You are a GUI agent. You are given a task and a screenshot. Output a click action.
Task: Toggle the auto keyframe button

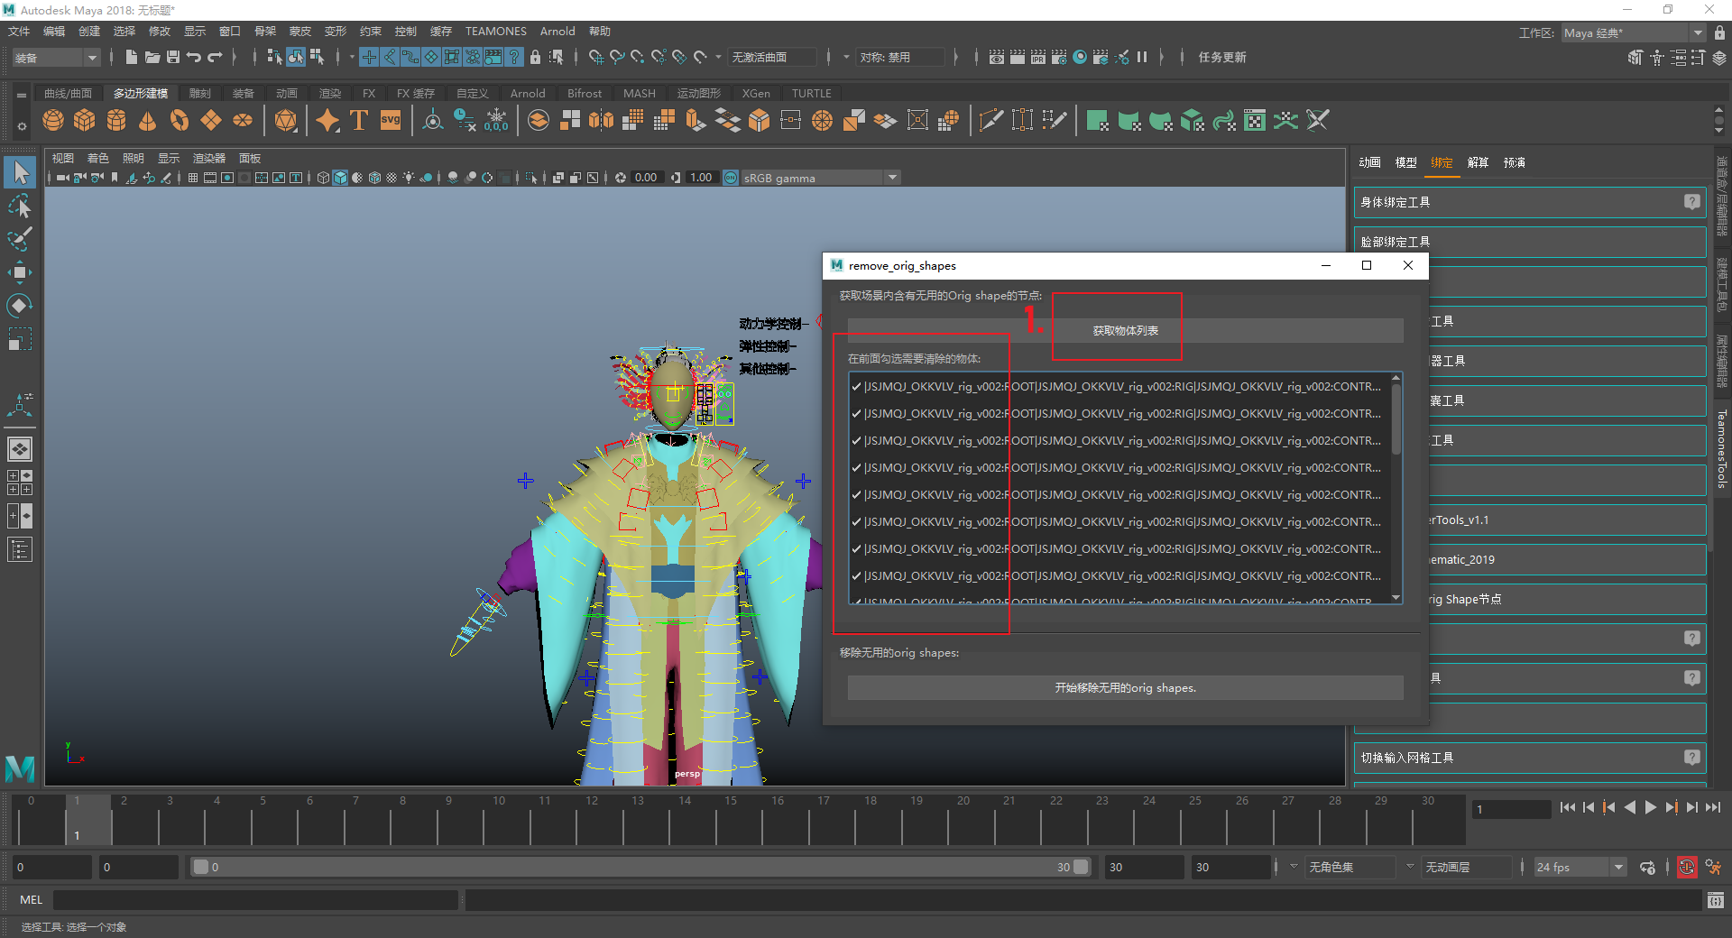click(1686, 868)
